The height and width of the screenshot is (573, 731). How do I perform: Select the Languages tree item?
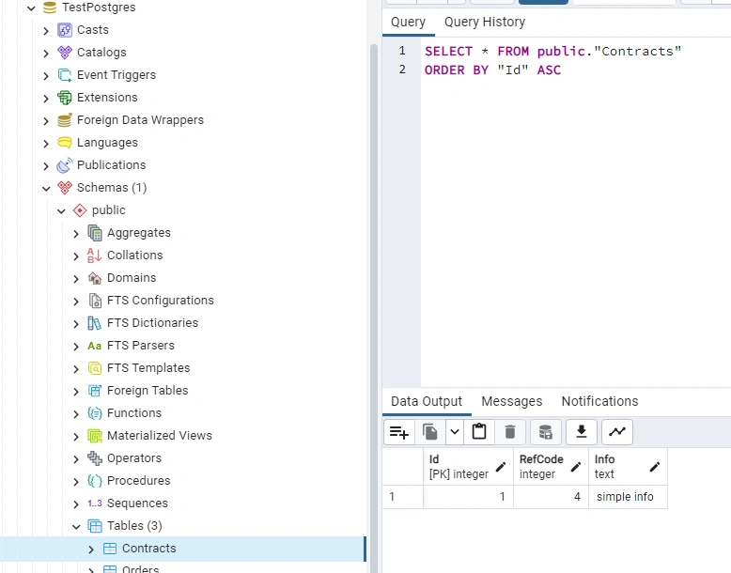tap(107, 142)
